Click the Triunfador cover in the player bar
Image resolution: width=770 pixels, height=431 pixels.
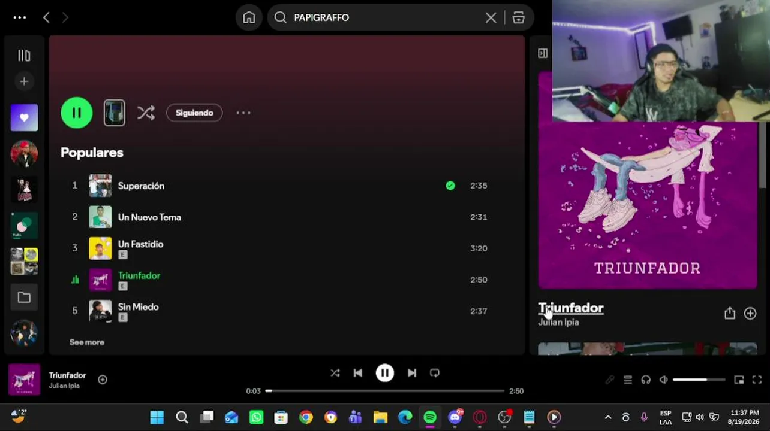coord(25,380)
